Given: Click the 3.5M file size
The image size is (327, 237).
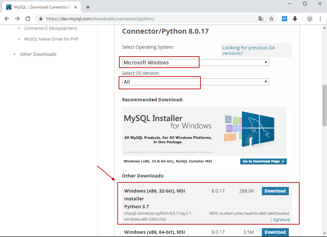Looking at the screenshot, I should click(249, 232).
